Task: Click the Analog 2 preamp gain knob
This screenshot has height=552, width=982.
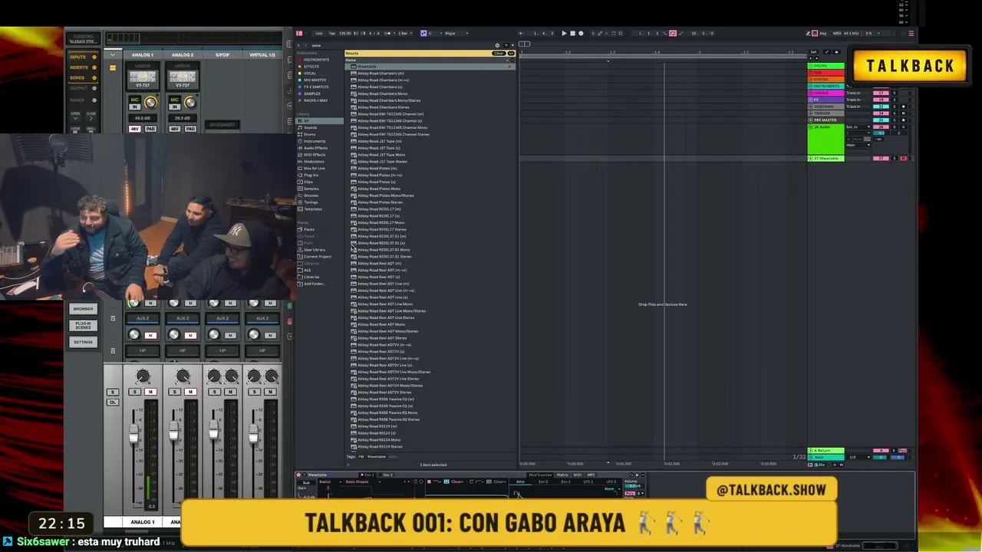Action: point(190,103)
